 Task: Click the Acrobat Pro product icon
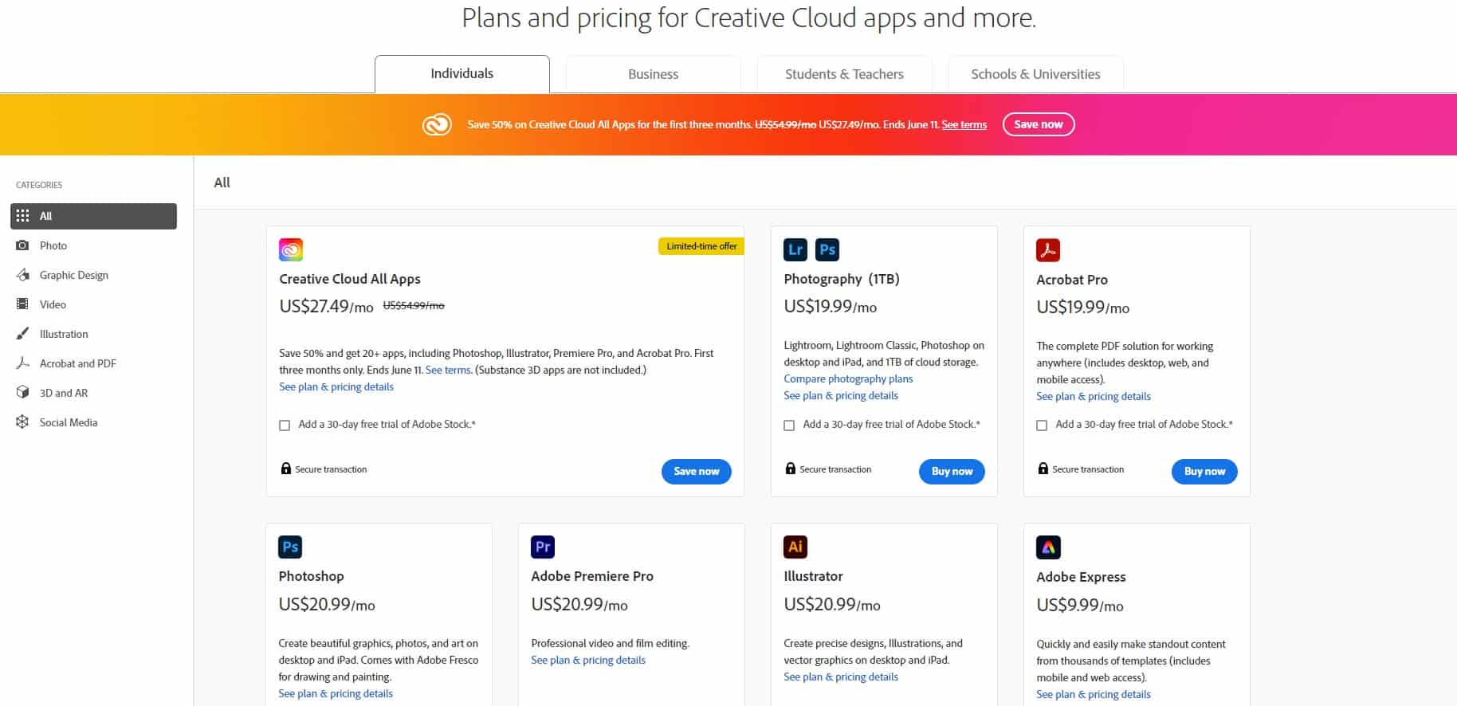pos(1048,249)
